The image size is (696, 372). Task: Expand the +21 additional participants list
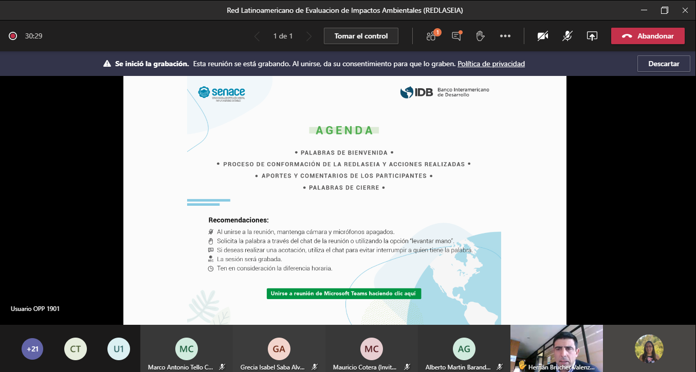click(x=32, y=349)
